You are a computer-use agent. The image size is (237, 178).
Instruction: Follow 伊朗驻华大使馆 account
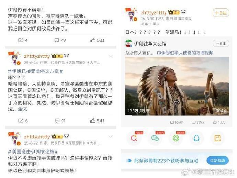(221, 44)
